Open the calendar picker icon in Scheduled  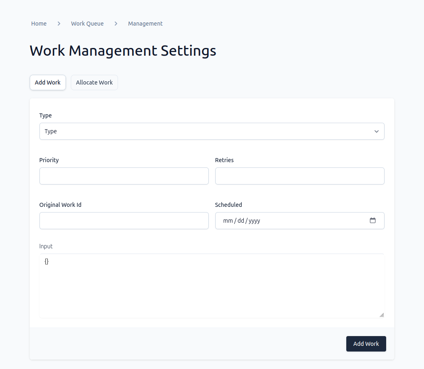click(373, 220)
